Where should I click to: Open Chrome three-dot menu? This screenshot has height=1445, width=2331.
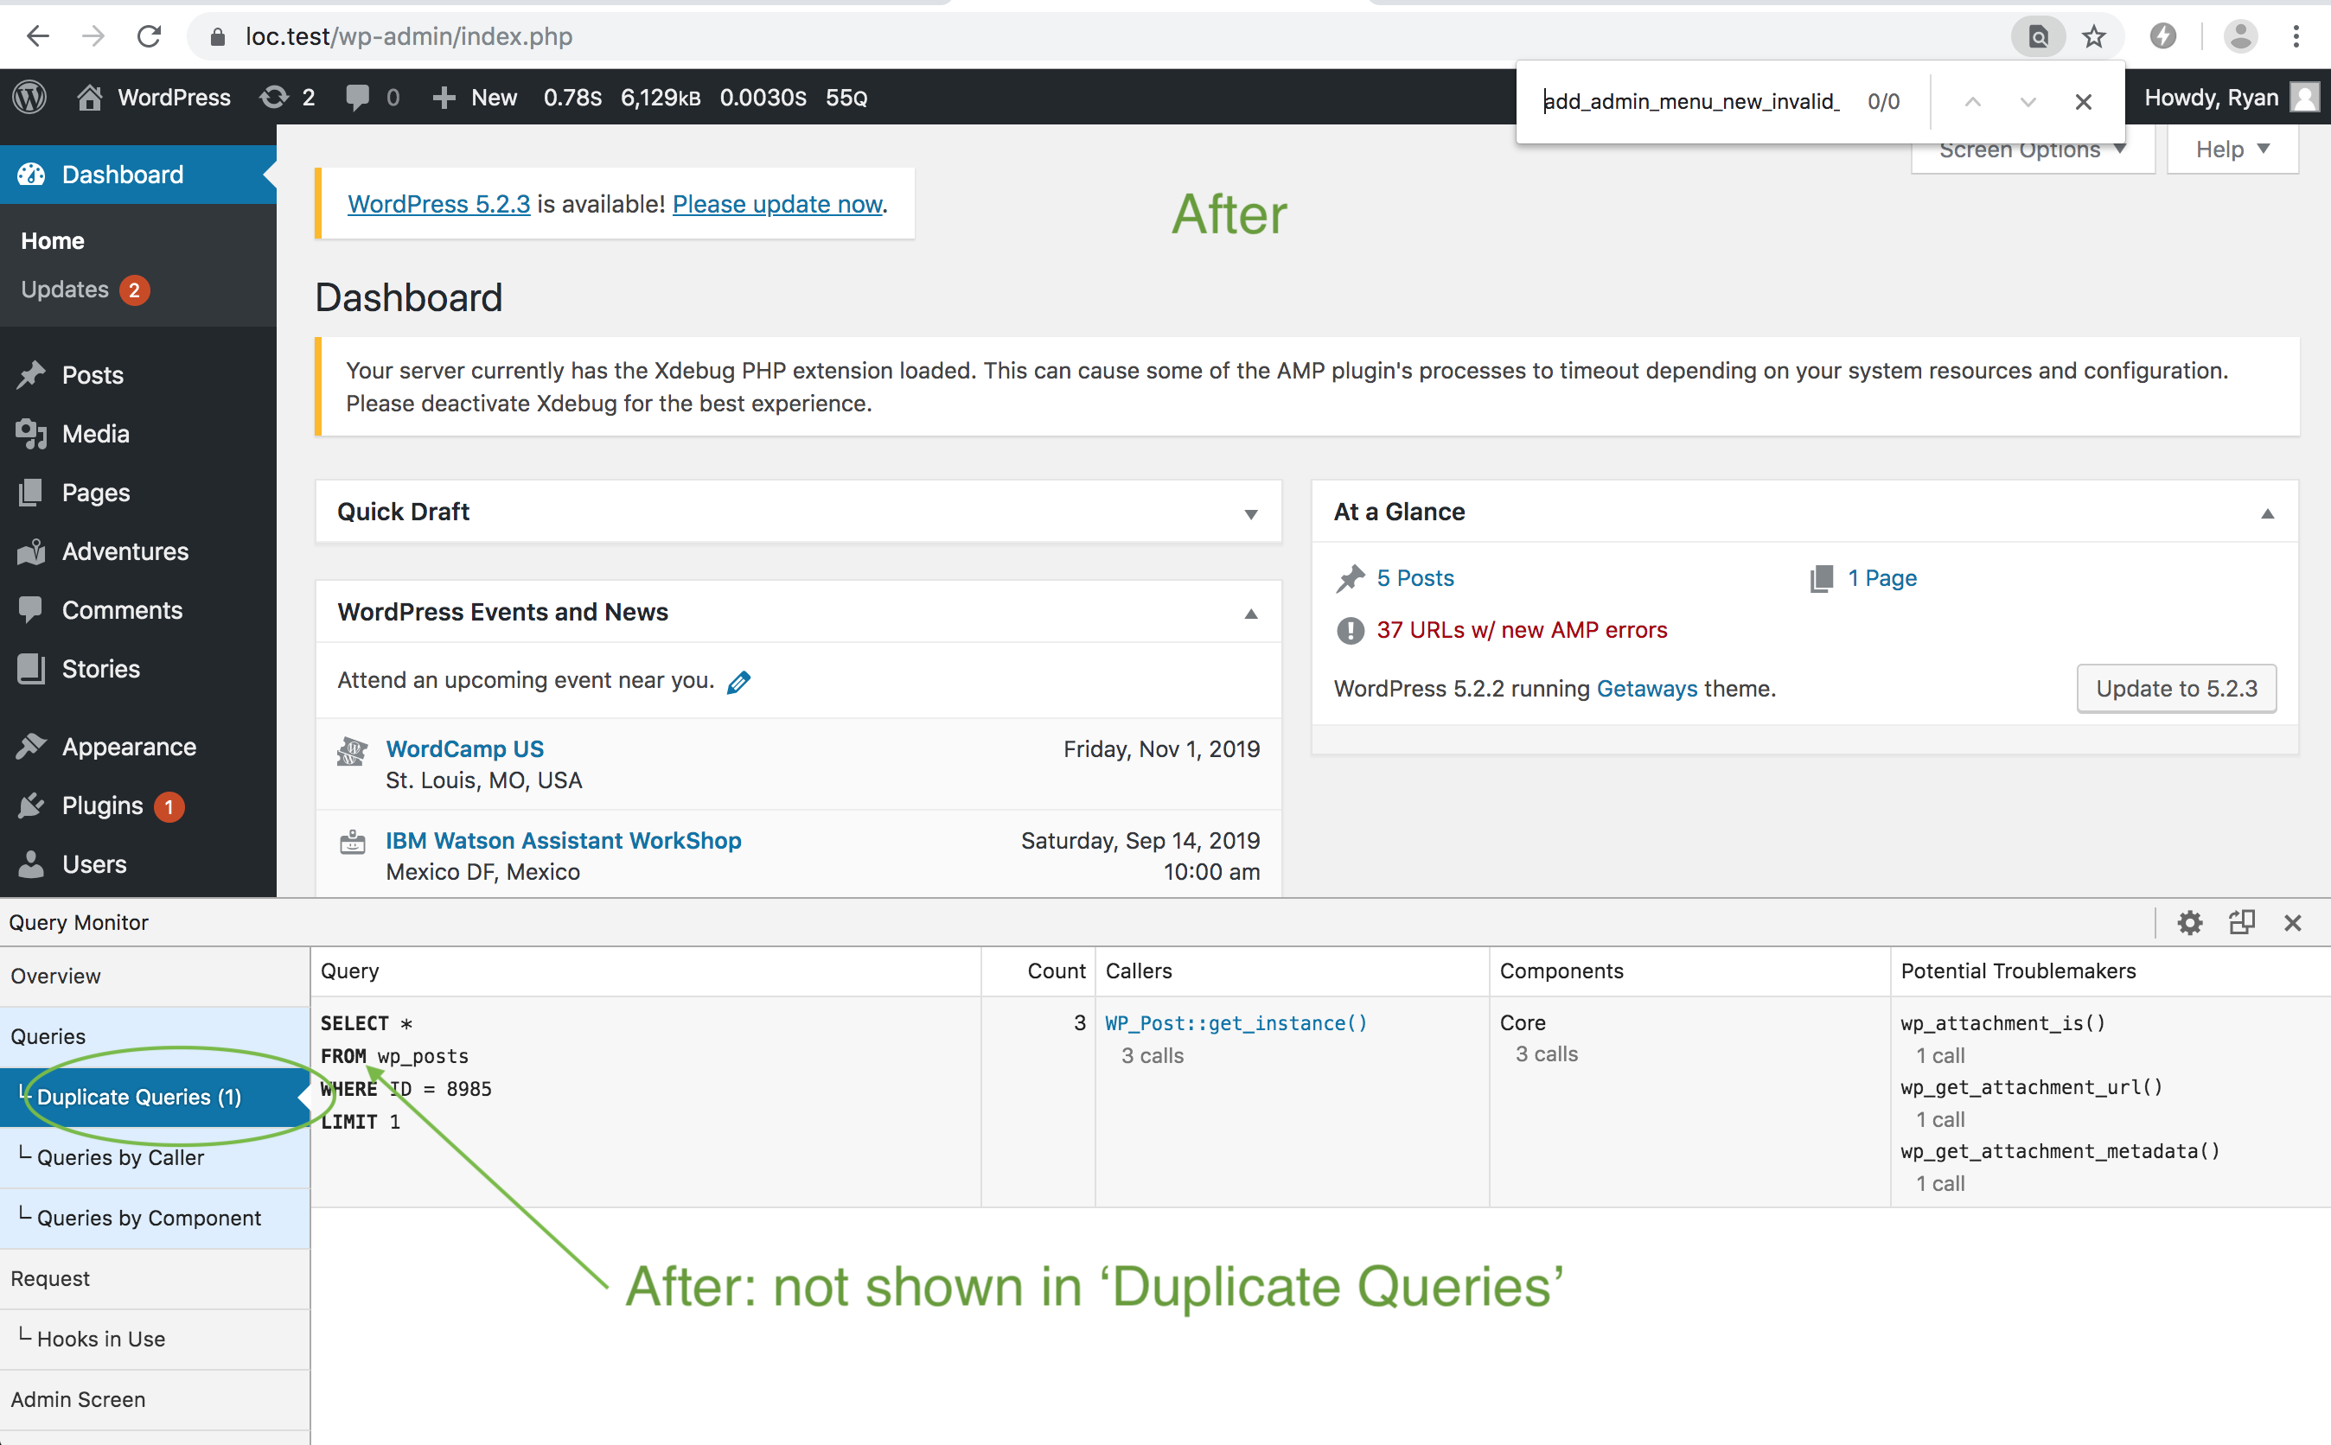point(2296,36)
